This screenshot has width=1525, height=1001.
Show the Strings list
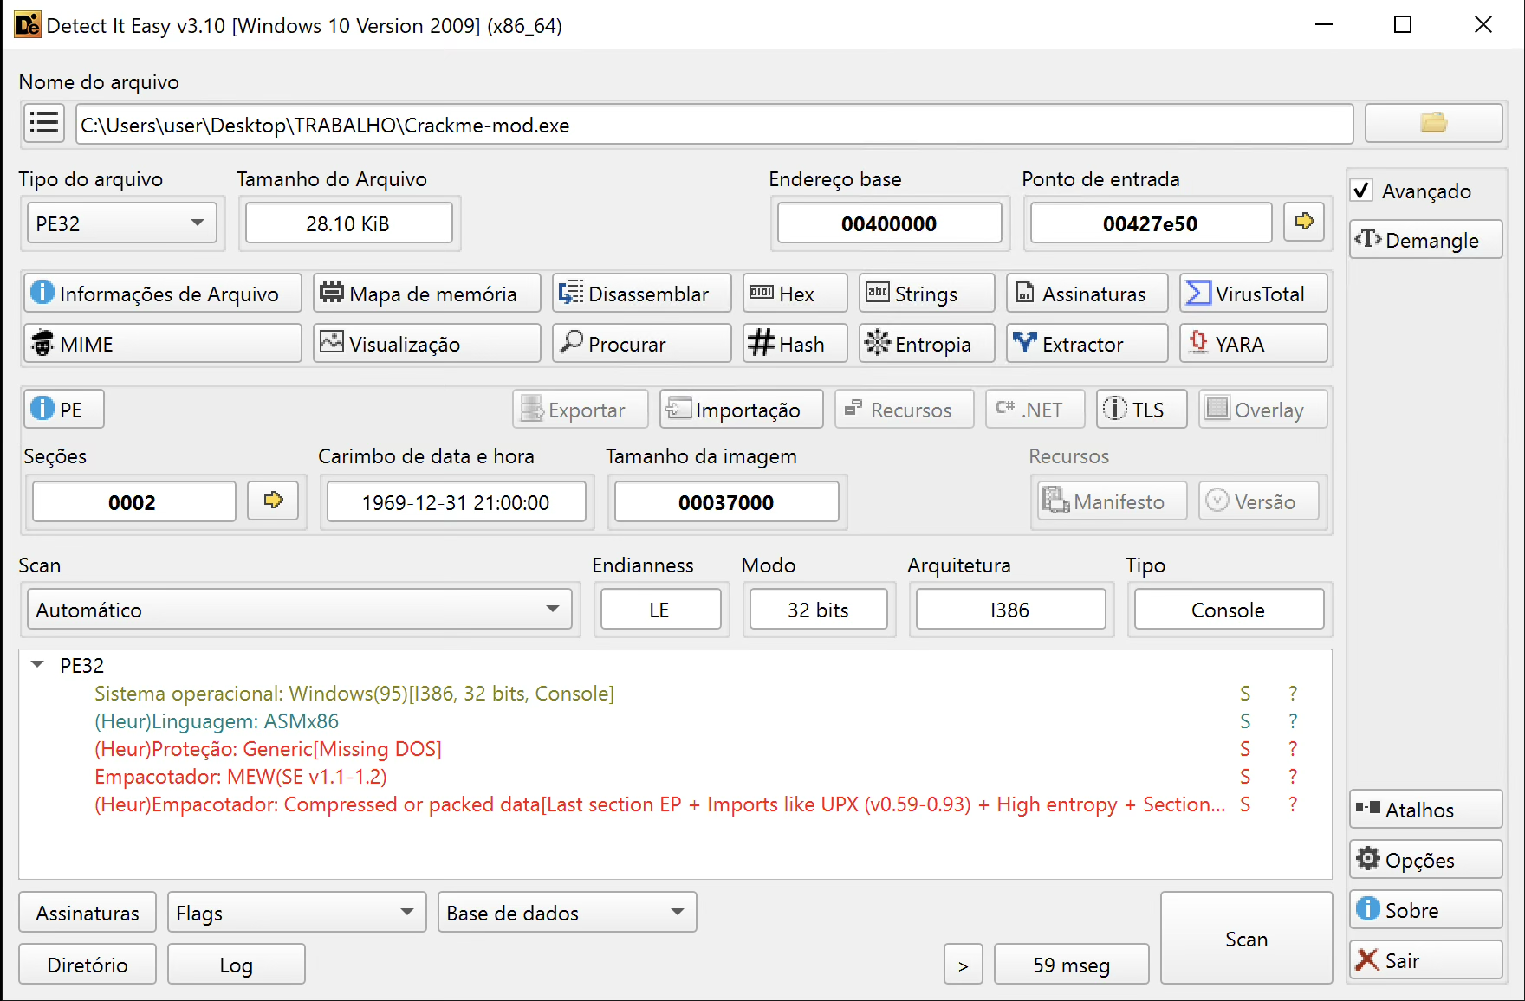pos(927,294)
